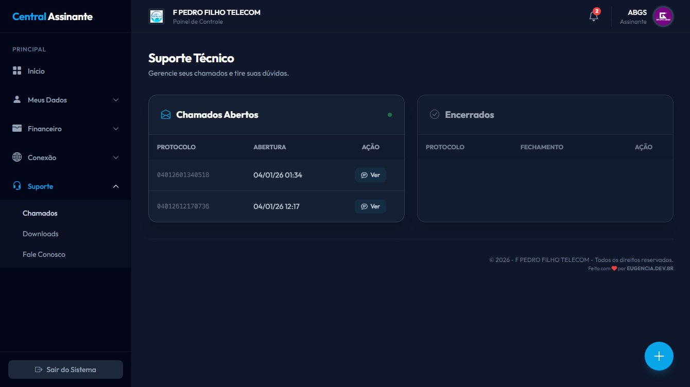Click the notification bell icon
The width and height of the screenshot is (690, 387).
(x=593, y=16)
